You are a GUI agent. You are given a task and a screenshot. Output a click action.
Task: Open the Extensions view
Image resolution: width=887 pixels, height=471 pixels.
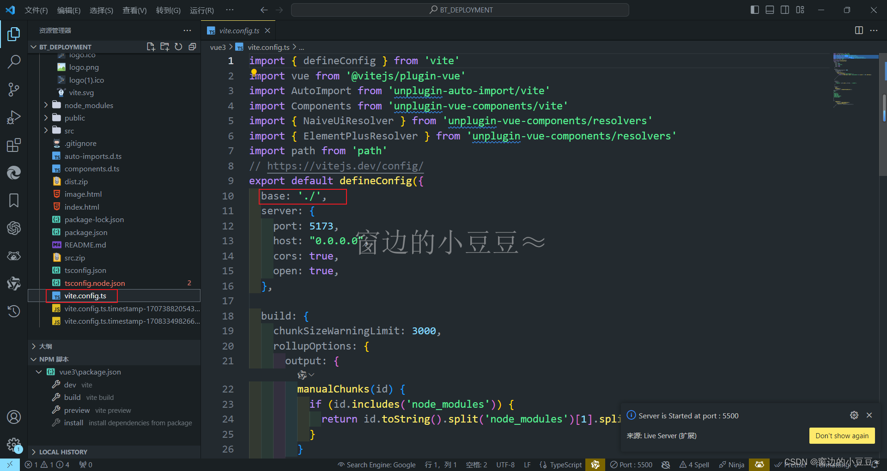click(14, 145)
